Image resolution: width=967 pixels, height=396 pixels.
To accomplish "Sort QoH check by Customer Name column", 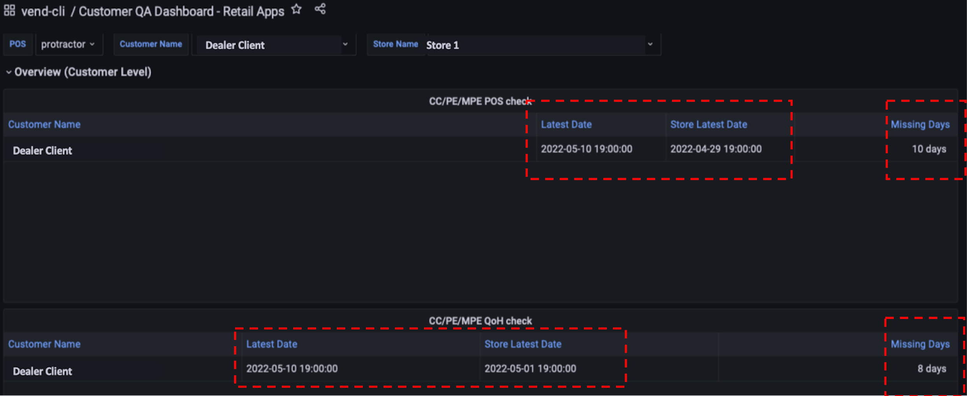I will (x=44, y=344).
